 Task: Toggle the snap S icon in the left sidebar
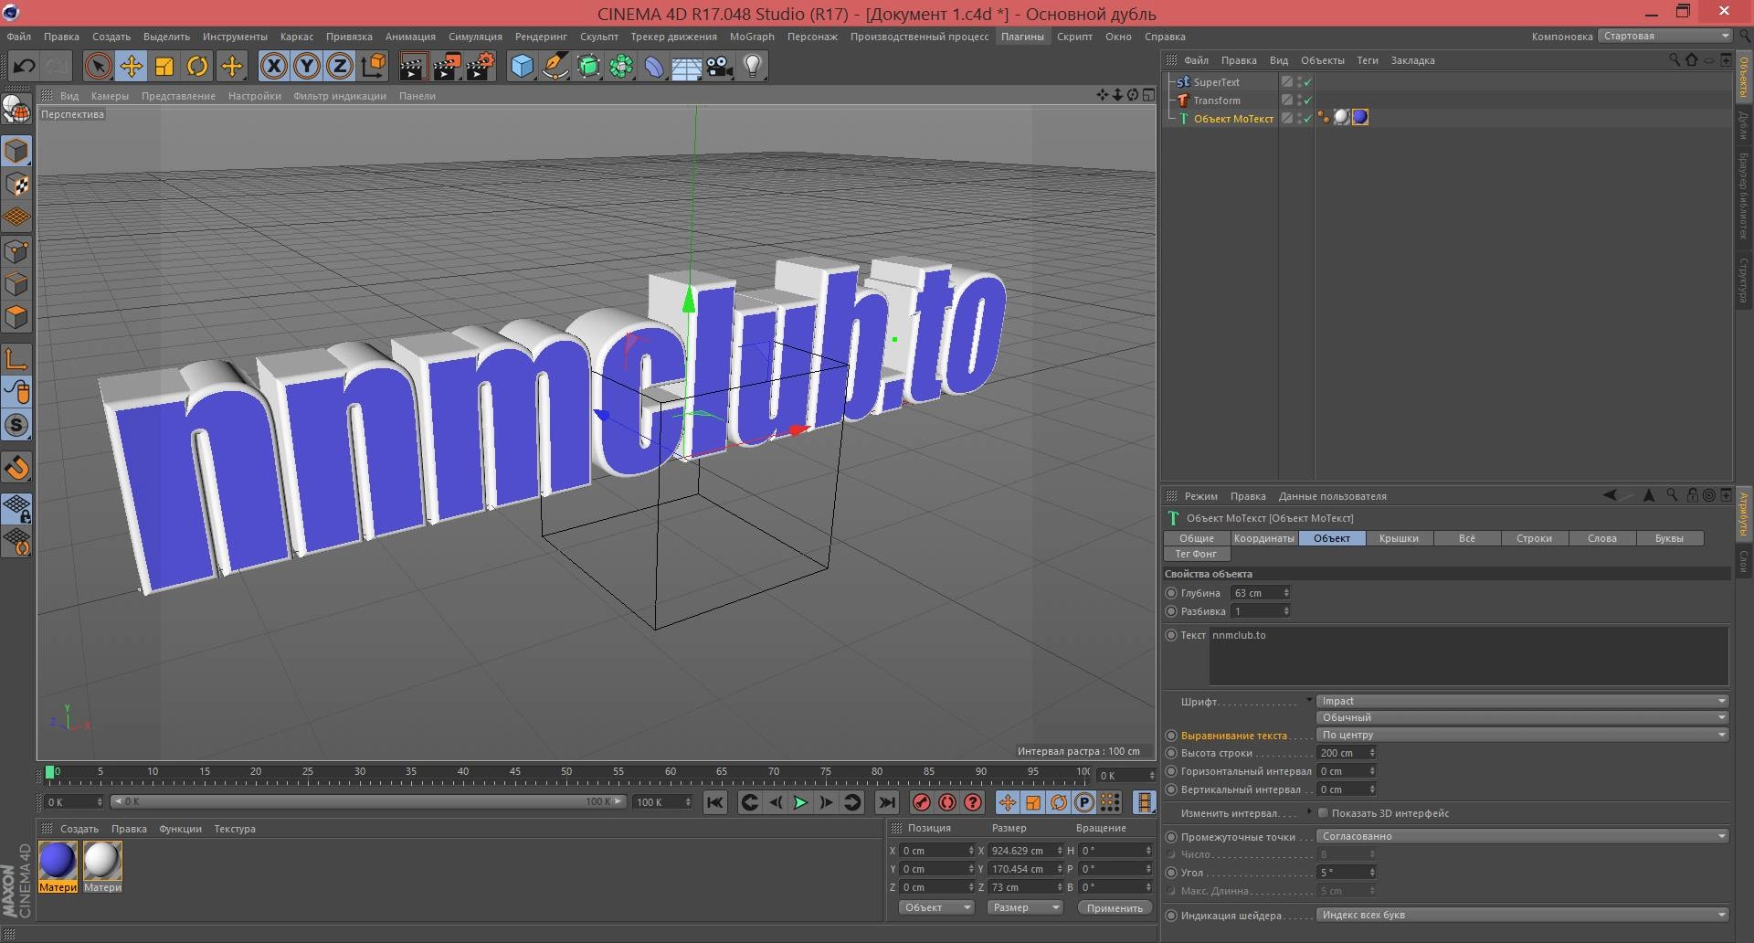[x=16, y=425]
